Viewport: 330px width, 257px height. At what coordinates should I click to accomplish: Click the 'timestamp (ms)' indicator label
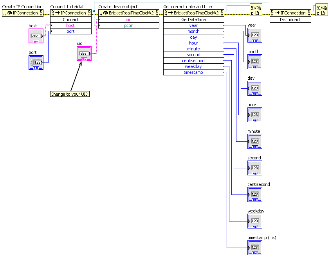click(262, 237)
